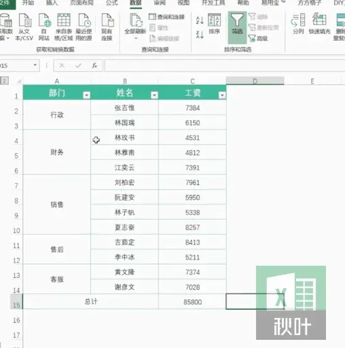Click the Refresh All (全部刷新) icon
This screenshot has width=345, height=348.
click(135, 20)
